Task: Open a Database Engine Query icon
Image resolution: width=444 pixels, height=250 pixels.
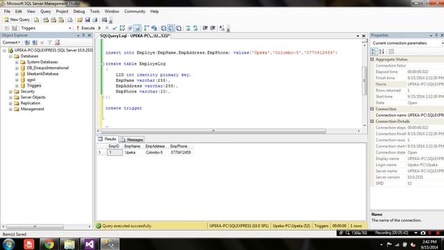Action: [x=37, y=19]
